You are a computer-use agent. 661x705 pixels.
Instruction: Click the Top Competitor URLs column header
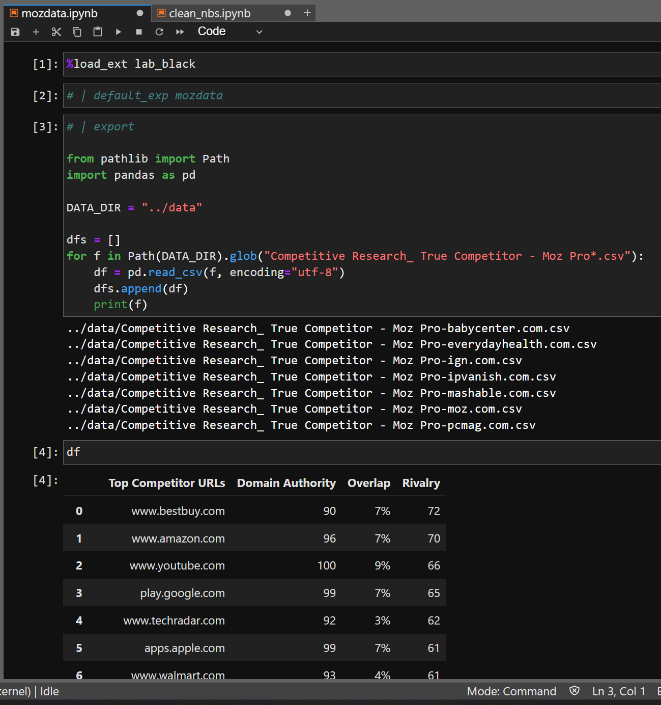point(167,483)
